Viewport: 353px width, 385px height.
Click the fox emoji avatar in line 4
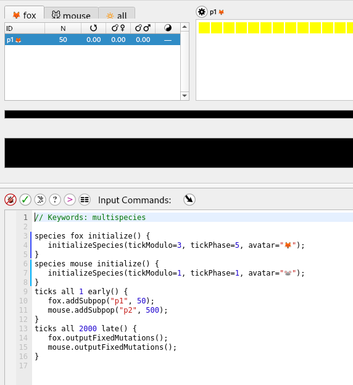tap(288, 245)
